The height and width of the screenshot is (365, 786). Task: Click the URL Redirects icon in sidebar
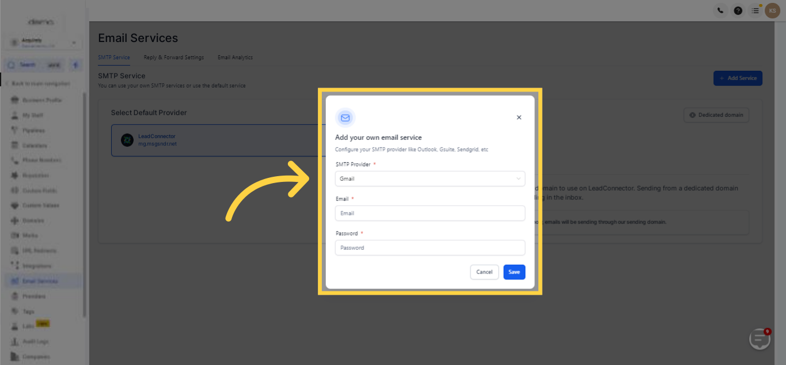[15, 250]
